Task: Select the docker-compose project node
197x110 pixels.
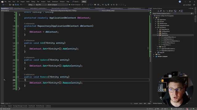Action: [x=163, y=57]
